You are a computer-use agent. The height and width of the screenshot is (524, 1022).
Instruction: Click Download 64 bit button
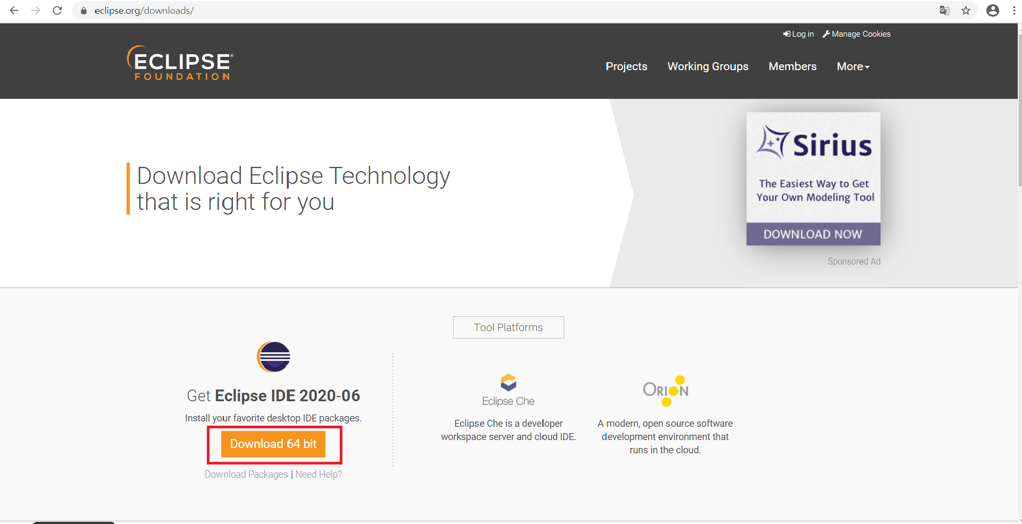(273, 444)
